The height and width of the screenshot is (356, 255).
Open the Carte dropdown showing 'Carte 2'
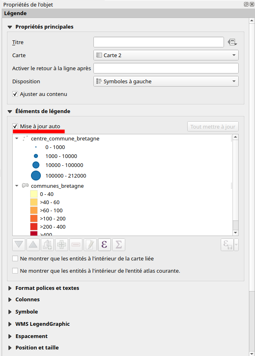[x=166, y=55]
